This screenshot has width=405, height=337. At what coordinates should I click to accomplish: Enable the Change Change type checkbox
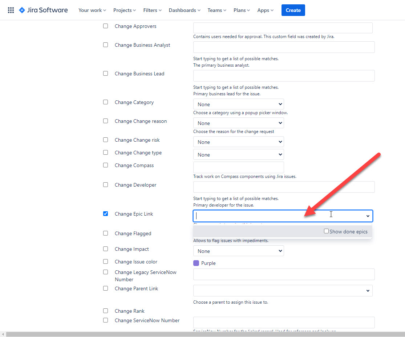click(x=105, y=153)
